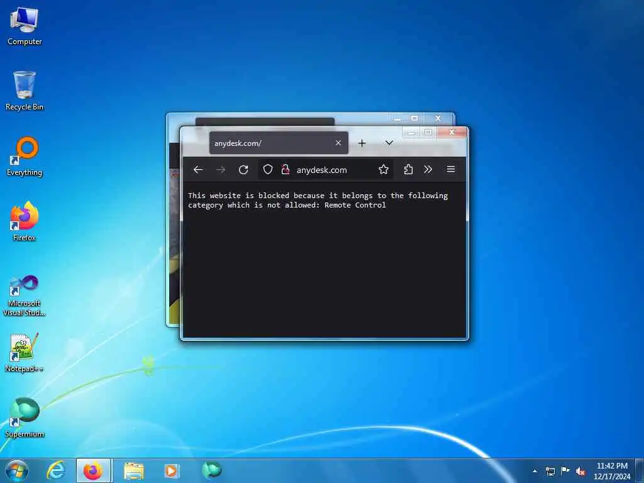Image resolution: width=644 pixels, height=483 pixels.
Task: Open the Action Center flag icon
Action: (565, 471)
